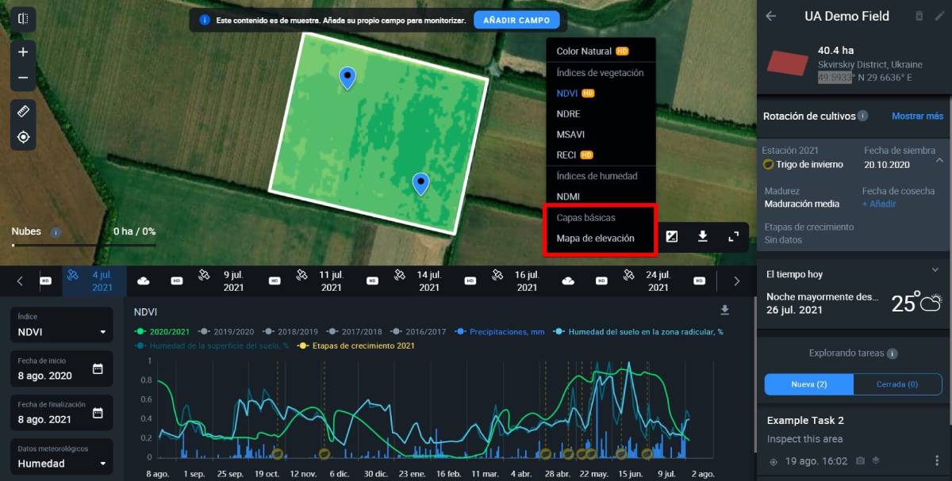Delete UA Demo Field with trash icon

point(919,16)
